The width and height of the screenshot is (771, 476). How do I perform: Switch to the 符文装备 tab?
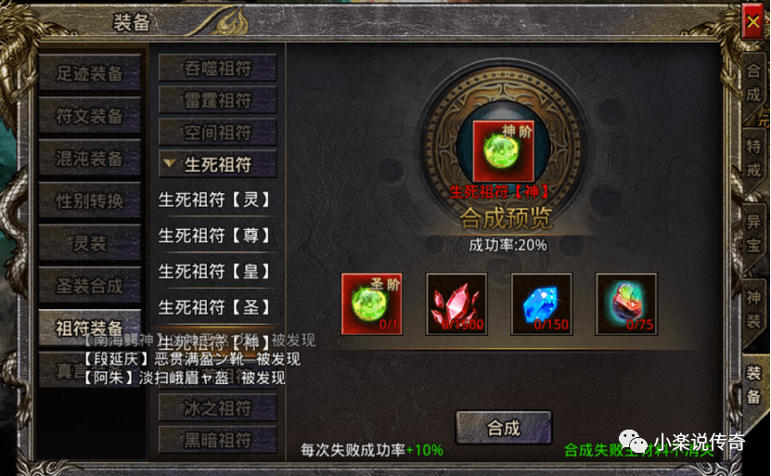pos(89,116)
